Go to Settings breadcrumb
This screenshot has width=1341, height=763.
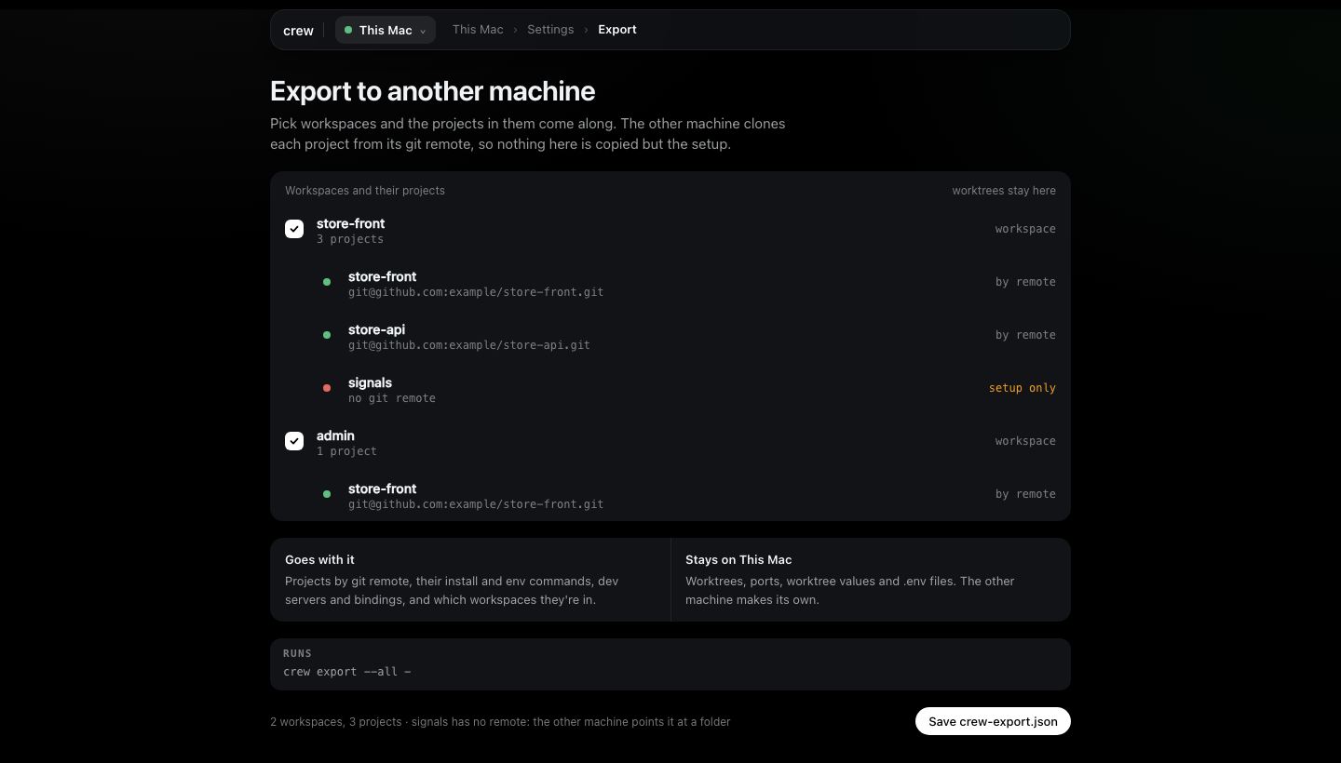(550, 30)
